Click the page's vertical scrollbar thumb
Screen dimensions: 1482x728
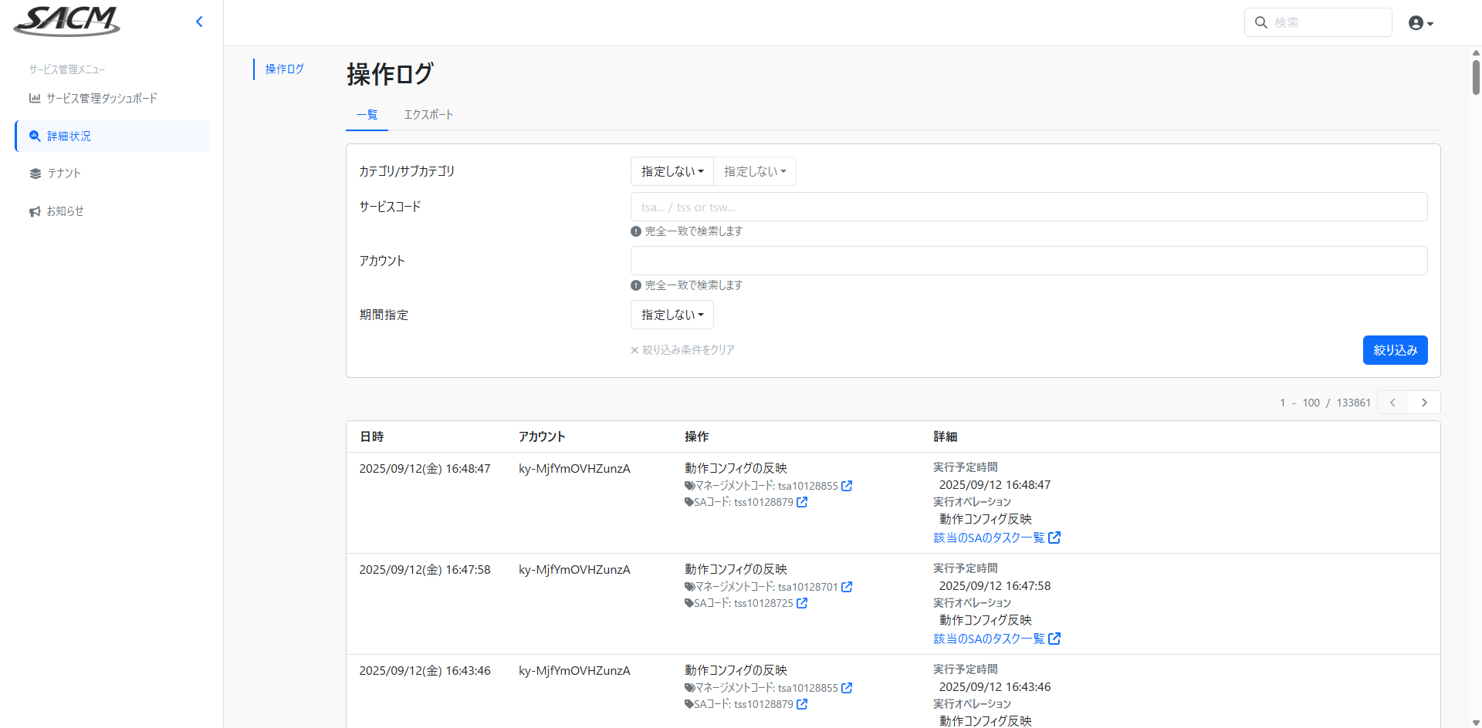coord(1476,77)
